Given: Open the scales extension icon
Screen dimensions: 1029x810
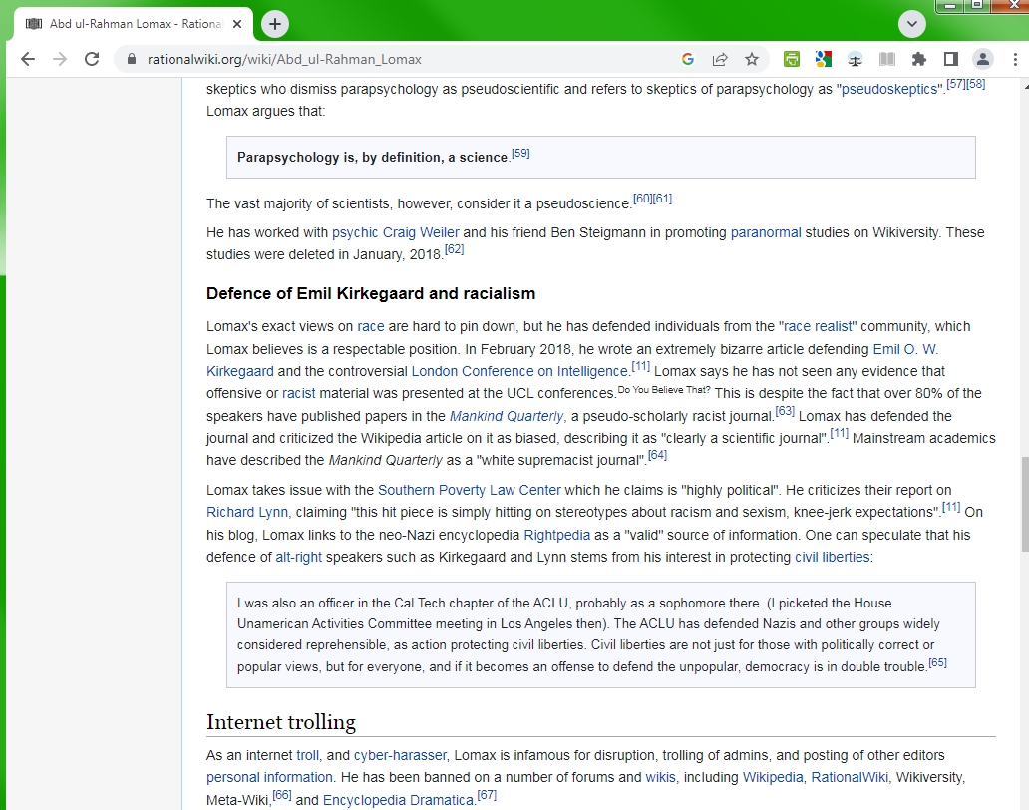Looking at the screenshot, I should pyautogui.click(x=856, y=59).
